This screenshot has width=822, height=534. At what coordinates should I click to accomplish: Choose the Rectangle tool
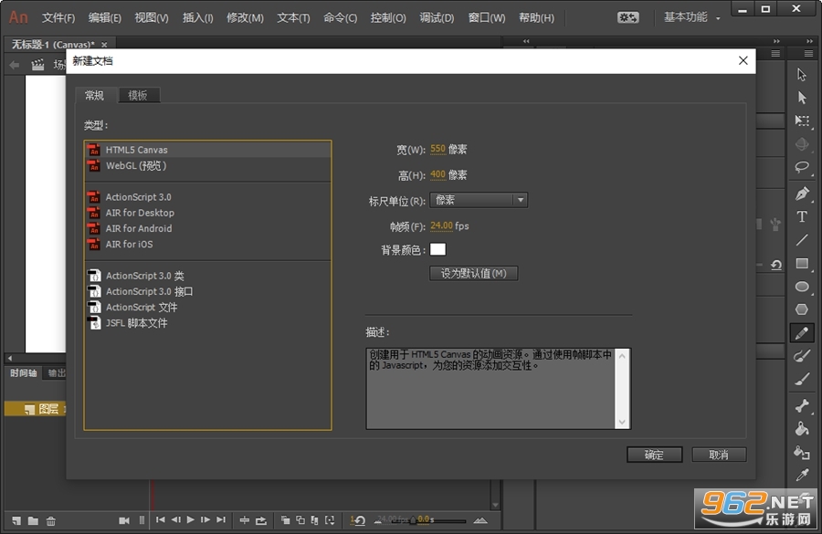[802, 263]
